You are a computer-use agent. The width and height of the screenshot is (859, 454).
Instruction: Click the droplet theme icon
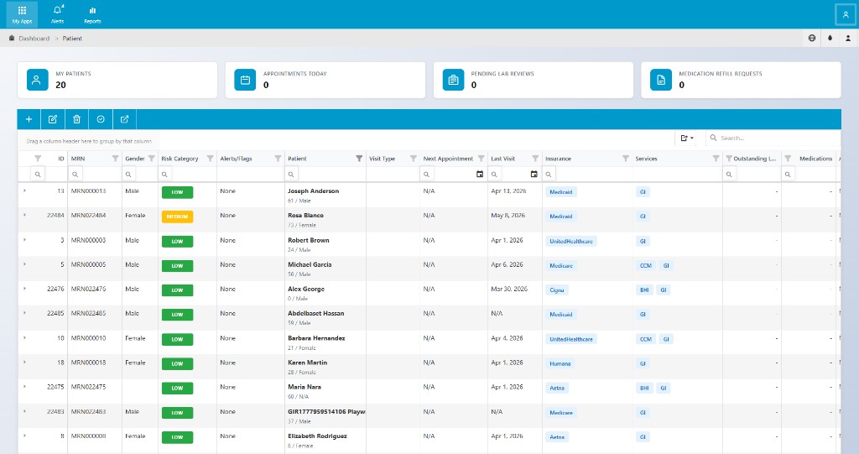pos(830,39)
